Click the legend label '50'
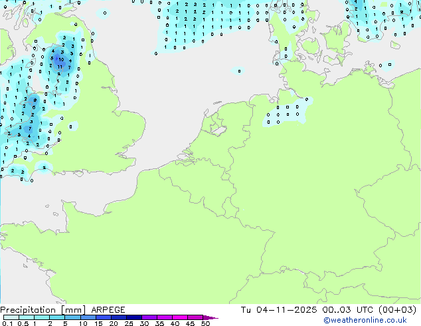This screenshot has width=421, height=326. coord(205,323)
